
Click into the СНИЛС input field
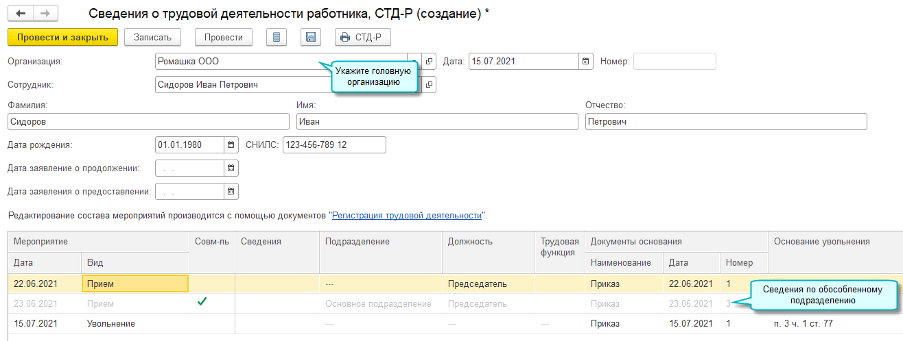(333, 145)
